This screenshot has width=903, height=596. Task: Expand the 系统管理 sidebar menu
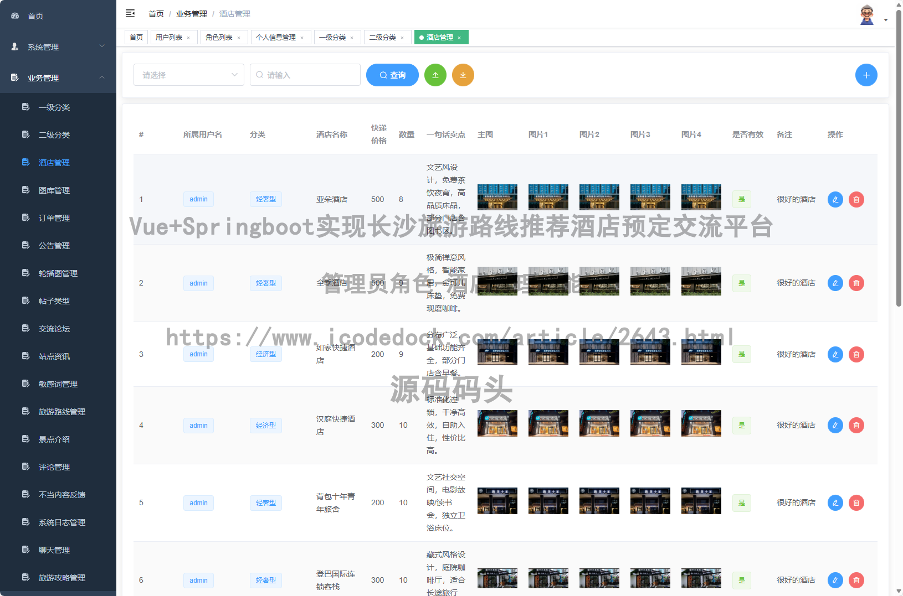coord(58,47)
